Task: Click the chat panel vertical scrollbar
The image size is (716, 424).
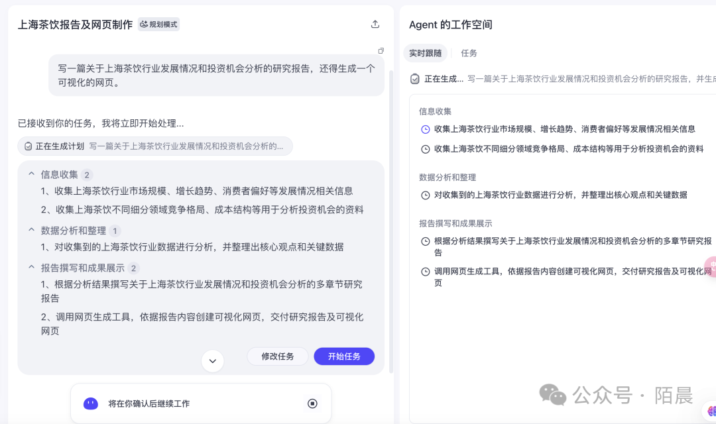Action: (391, 219)
